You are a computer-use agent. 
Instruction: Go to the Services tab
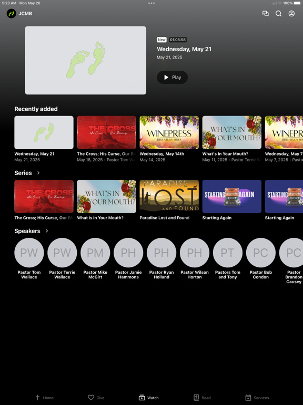point(257,398)
